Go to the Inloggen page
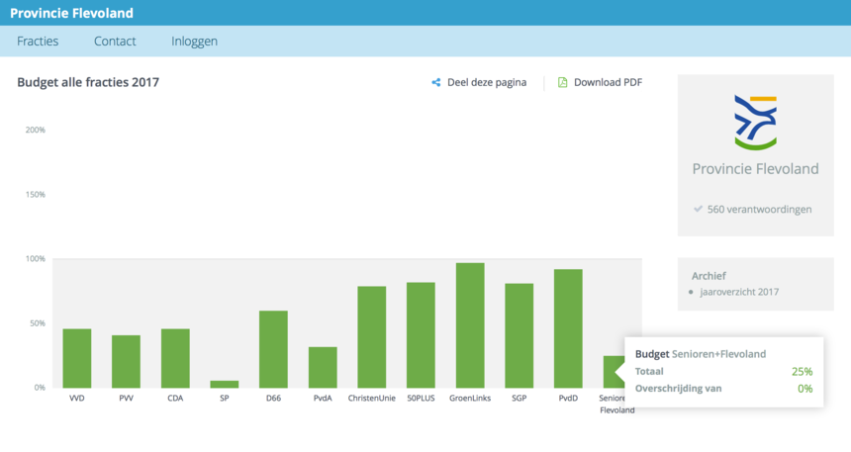The width and height of the screenshot is (851, 452). tap(194, 42)
